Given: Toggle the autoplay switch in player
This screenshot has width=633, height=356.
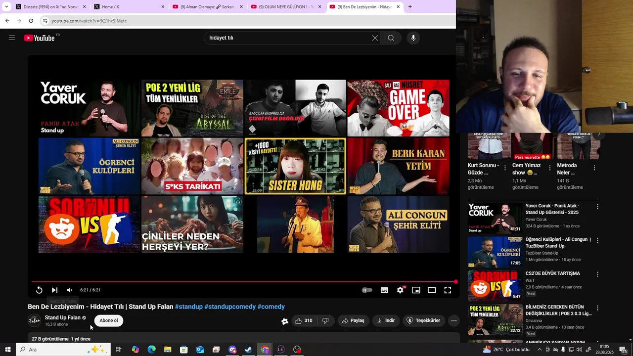Looking at the screenshot, I should [367, 290].
